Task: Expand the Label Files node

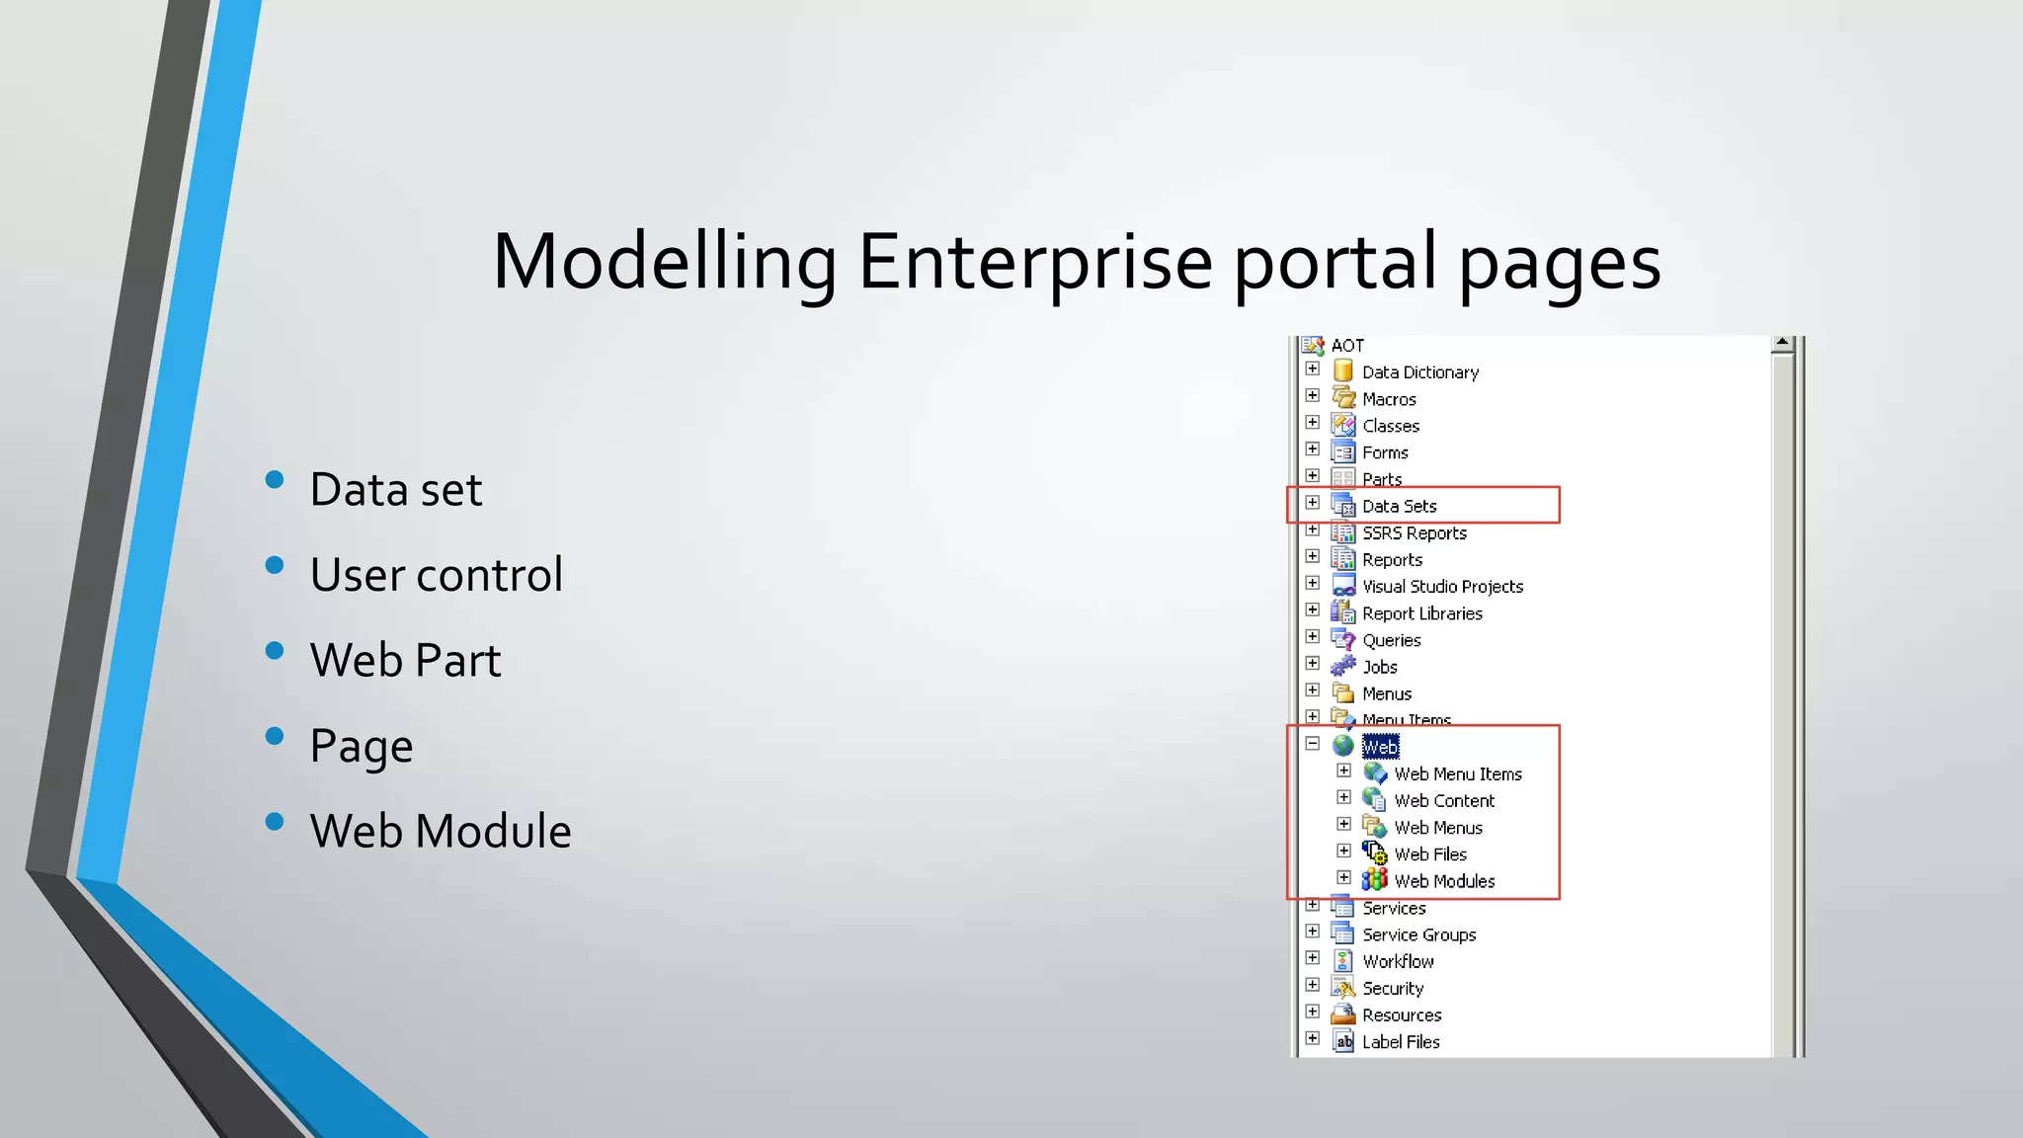Action: [x=1313, y=1037]
